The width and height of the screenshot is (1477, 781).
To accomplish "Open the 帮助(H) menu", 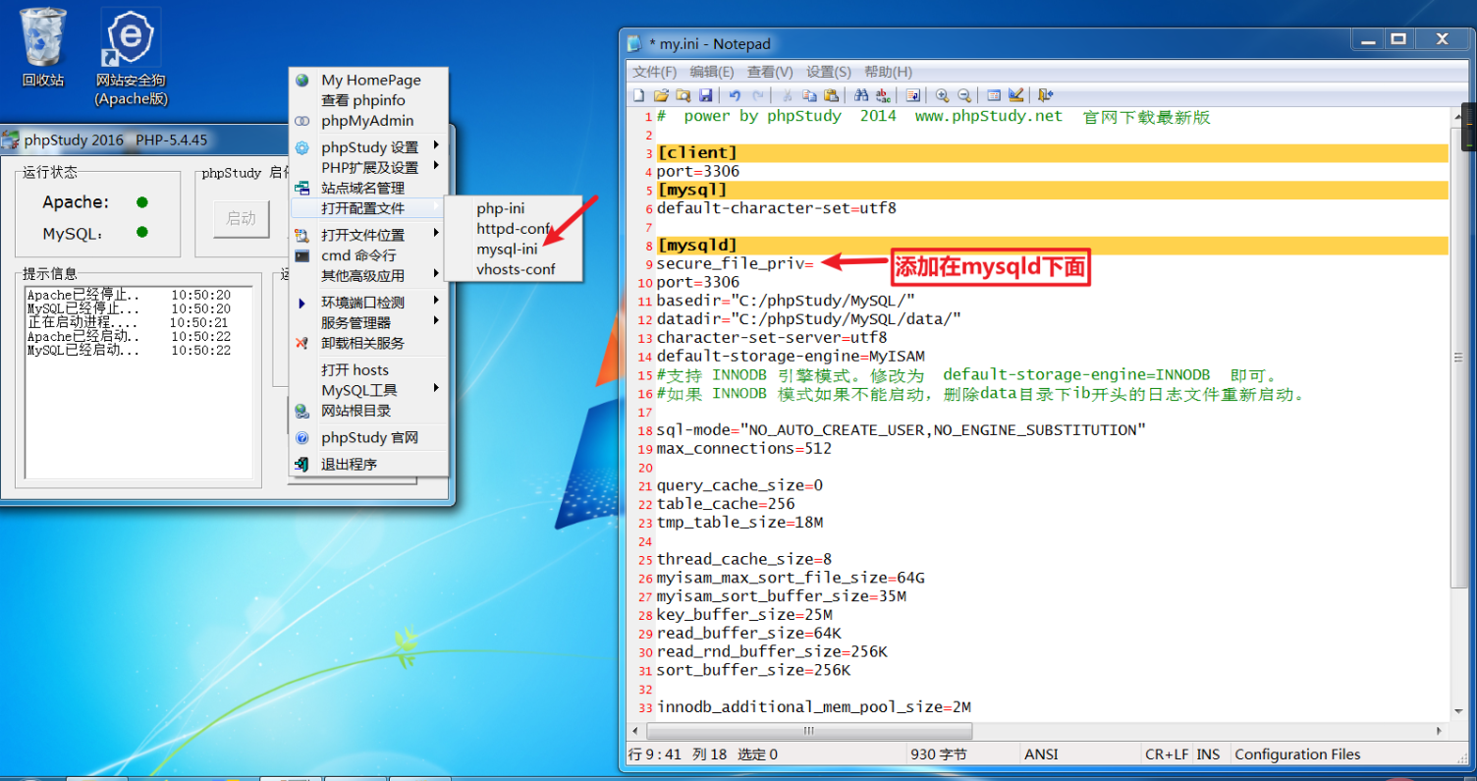I will coord(888,72).
